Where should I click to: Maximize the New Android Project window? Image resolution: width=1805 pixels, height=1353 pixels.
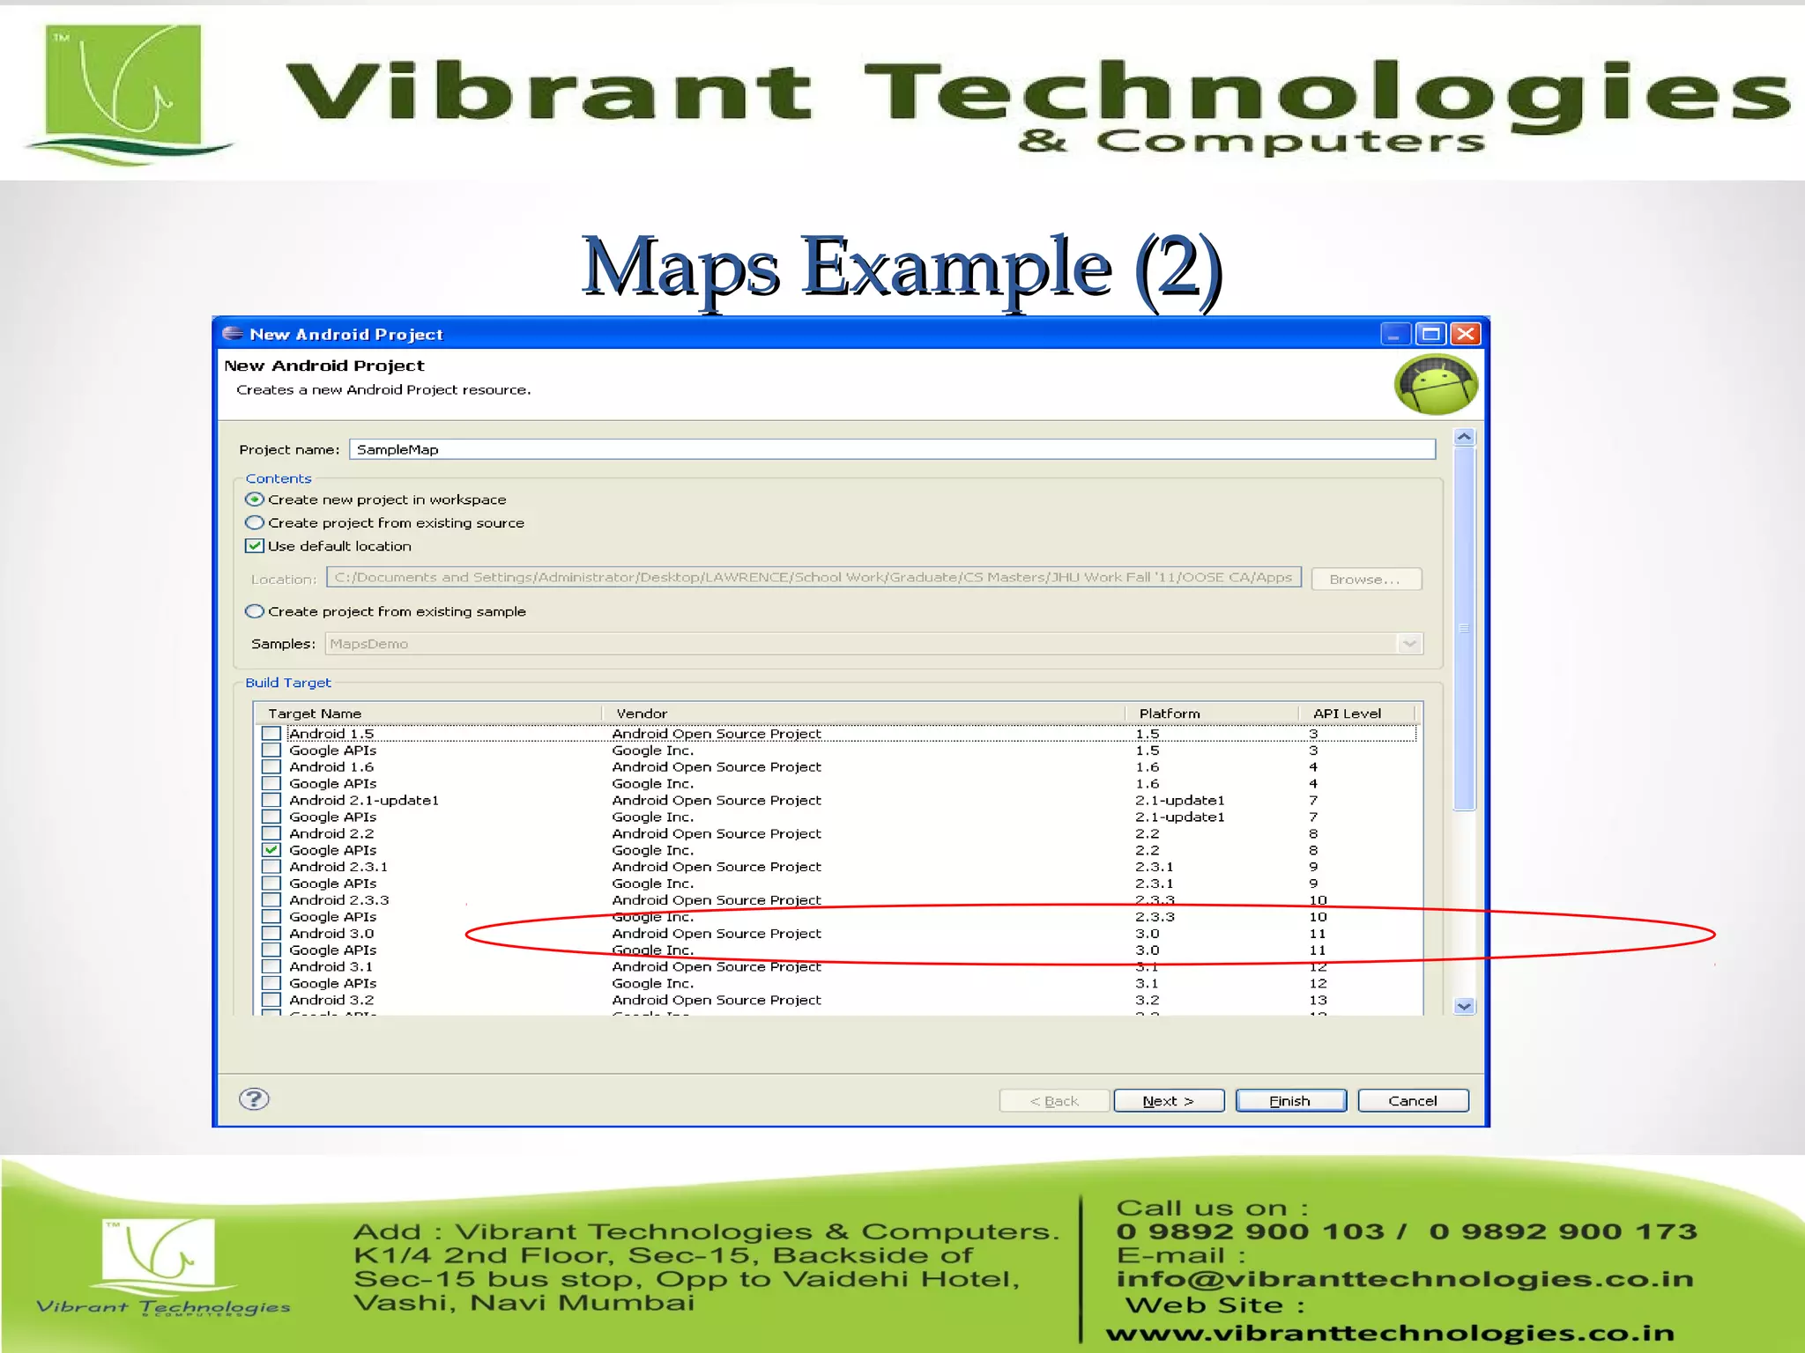(1430, 334)
